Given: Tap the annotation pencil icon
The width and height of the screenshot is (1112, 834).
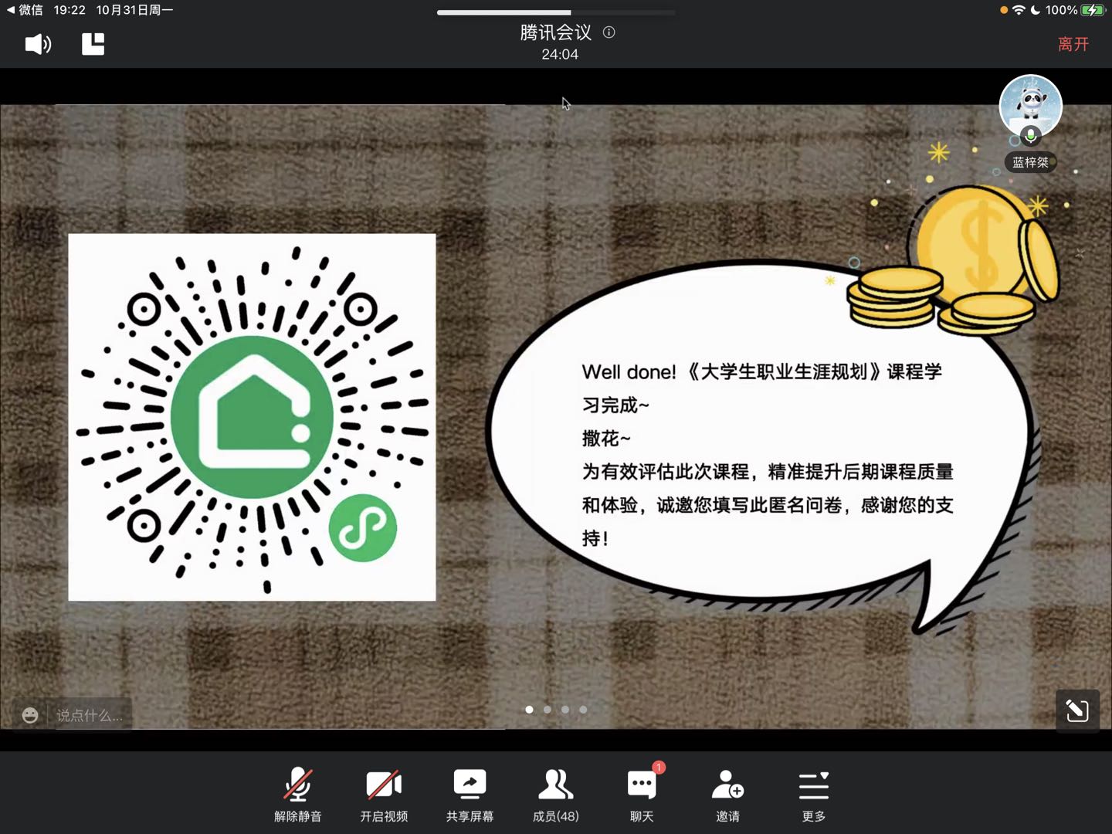Looking at the screenshot, I should pyautogui.click(x=1077, y=710).
